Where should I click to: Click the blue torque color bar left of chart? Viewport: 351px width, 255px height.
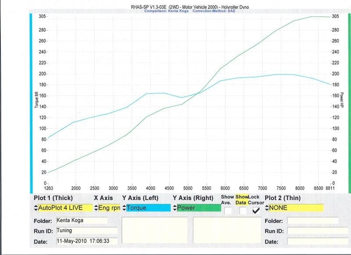[31, 103]
